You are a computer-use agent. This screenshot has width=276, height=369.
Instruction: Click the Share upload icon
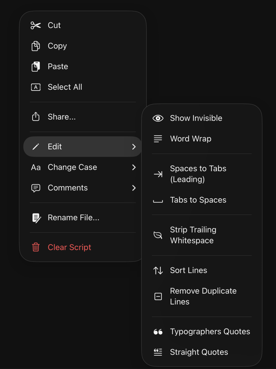[x=36, y=117]
